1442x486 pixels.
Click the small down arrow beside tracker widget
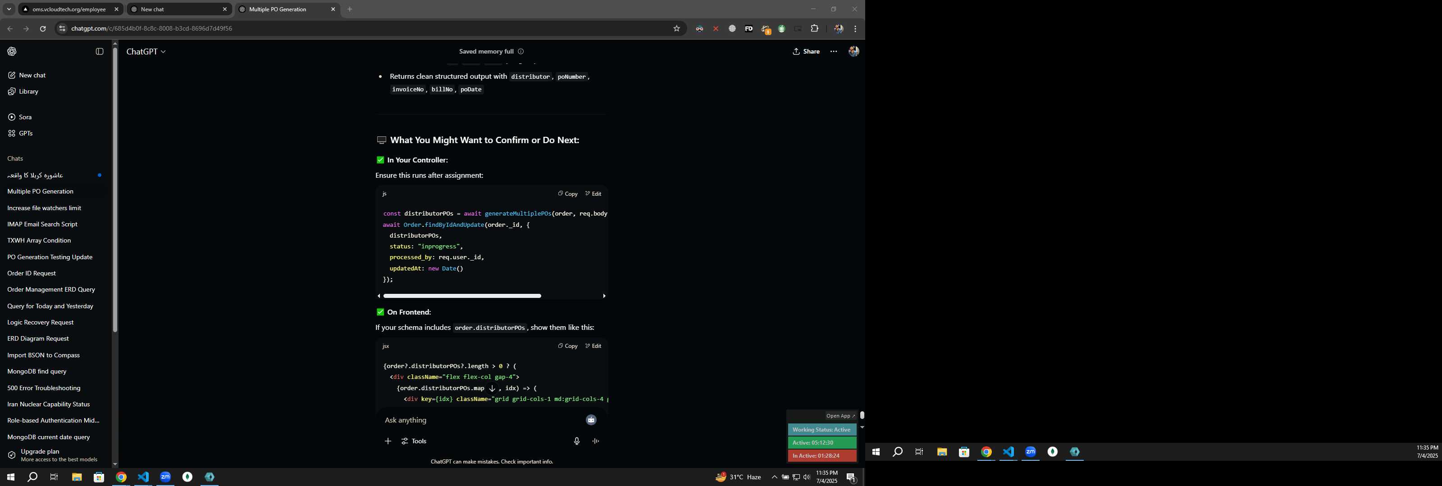pyautogui.click(x=862, y=427)
